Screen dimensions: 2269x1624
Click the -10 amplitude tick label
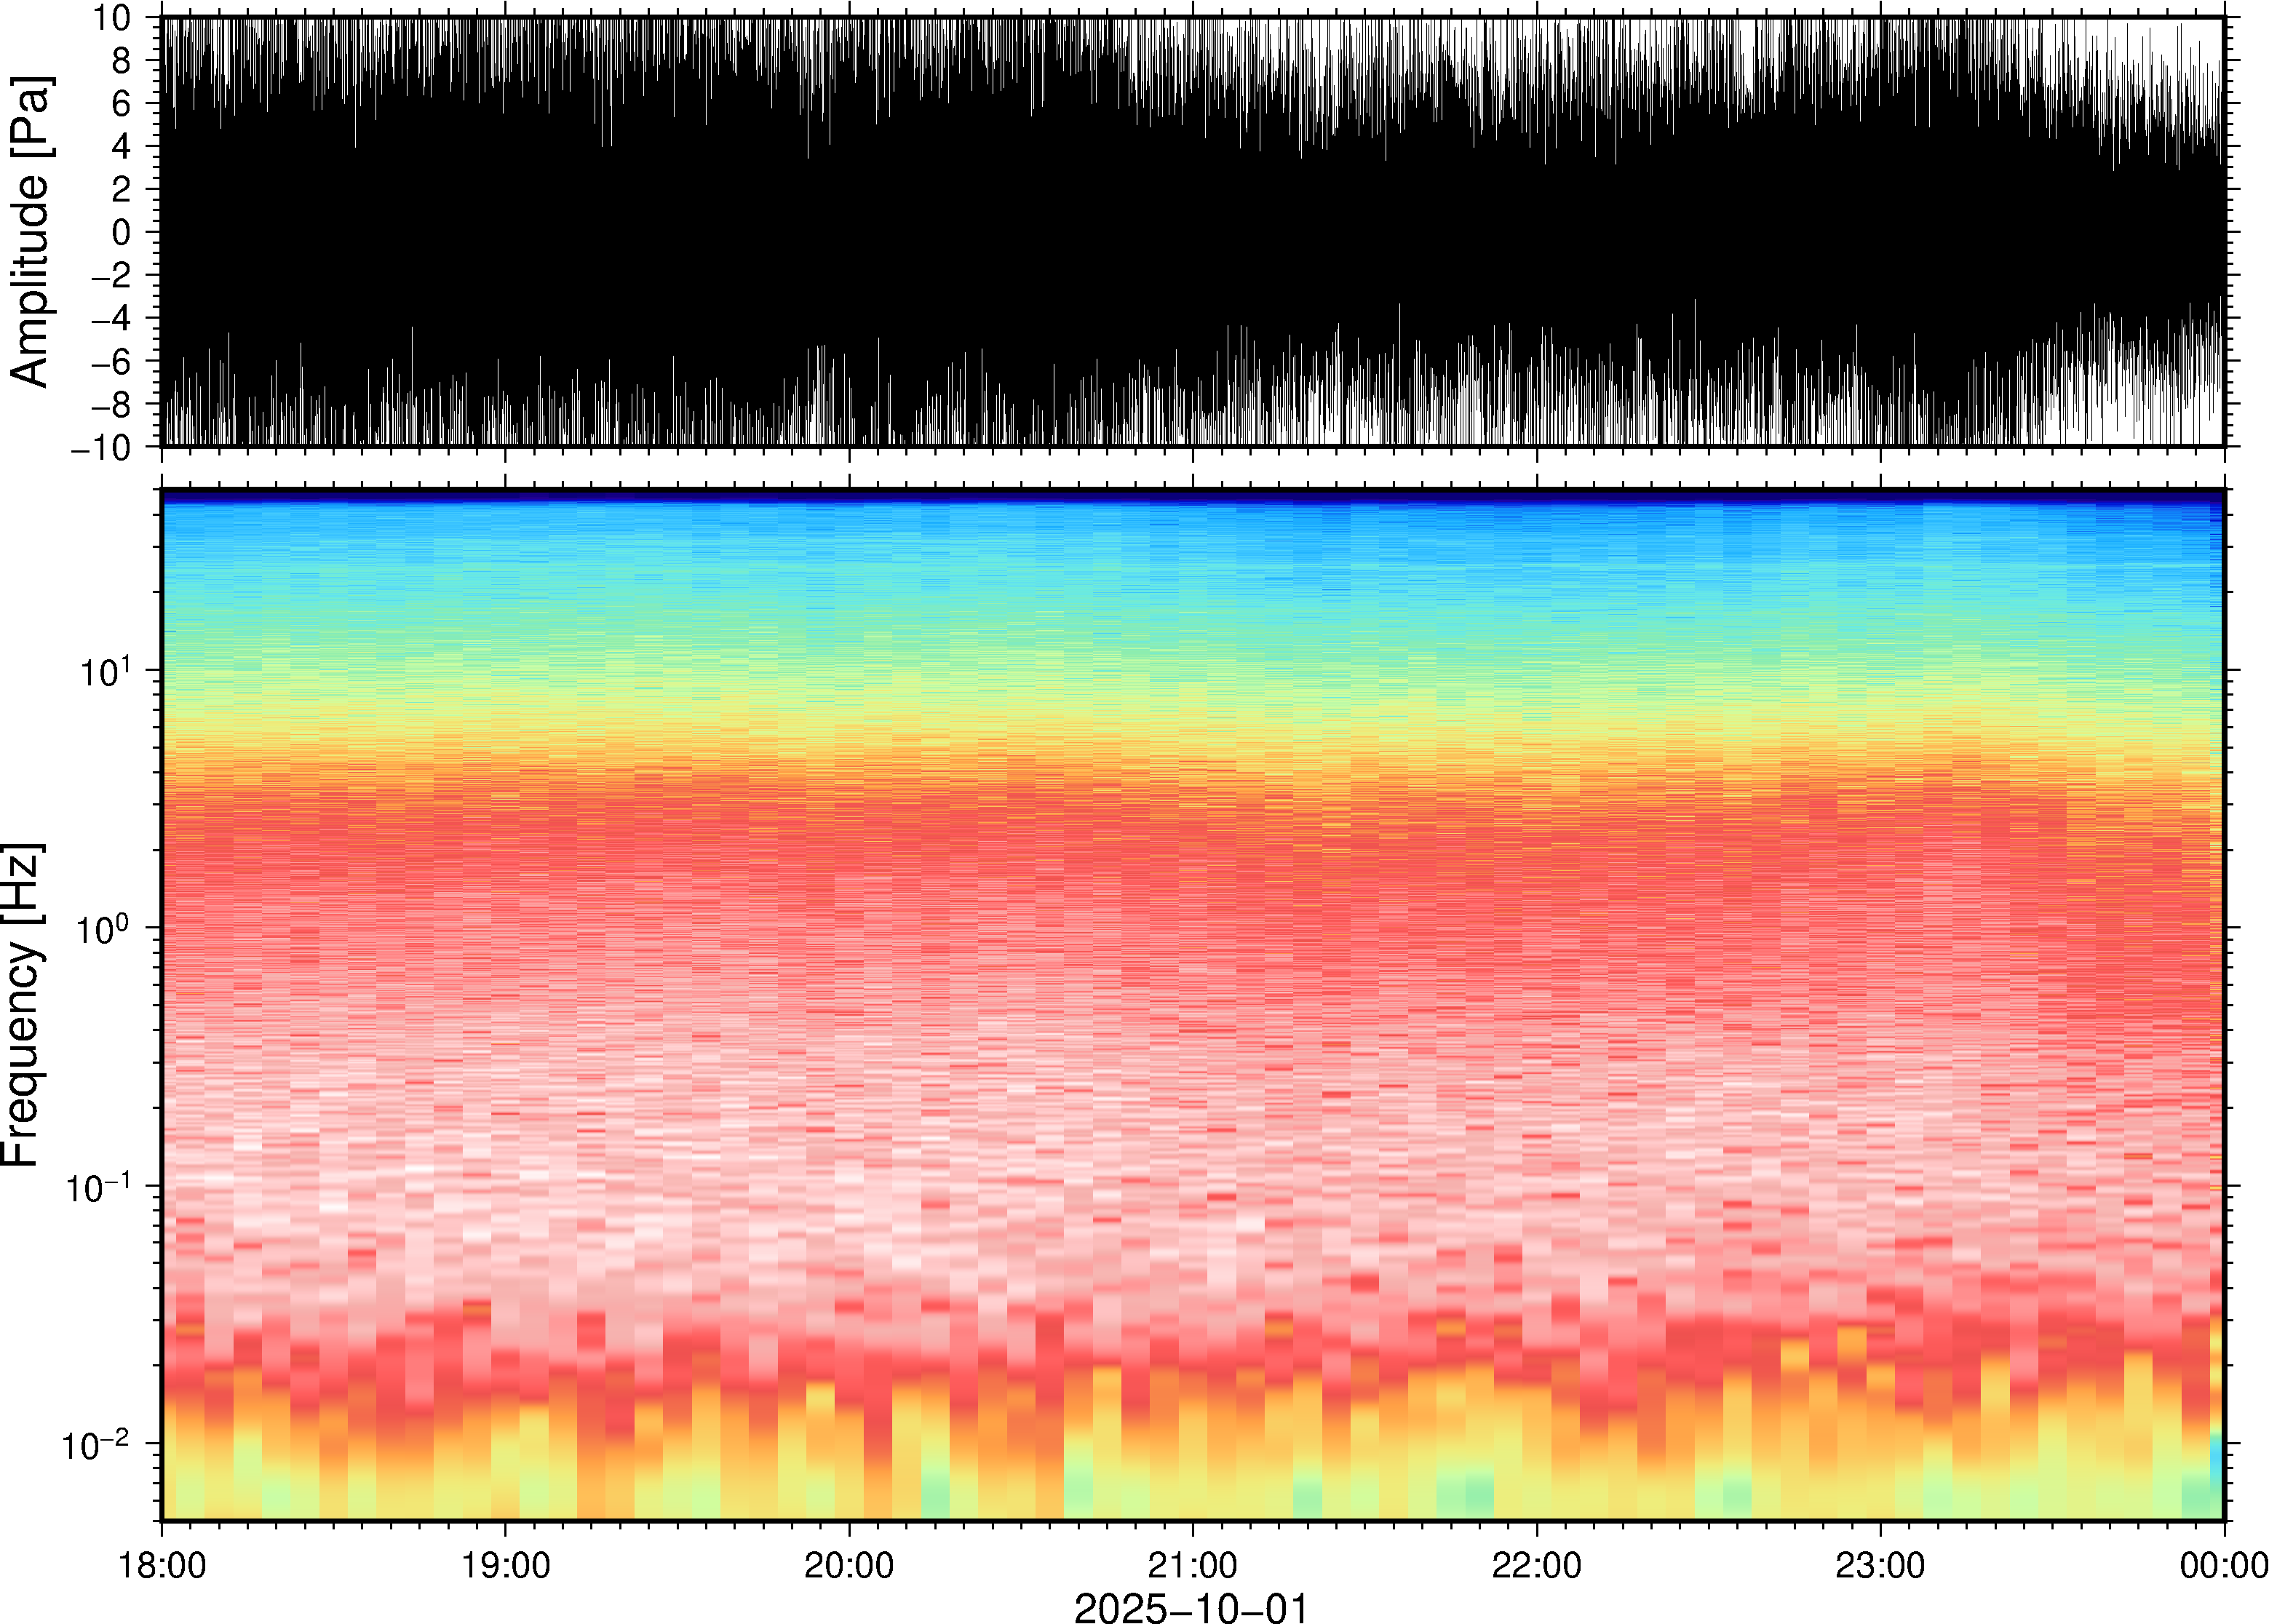(101, 449)
